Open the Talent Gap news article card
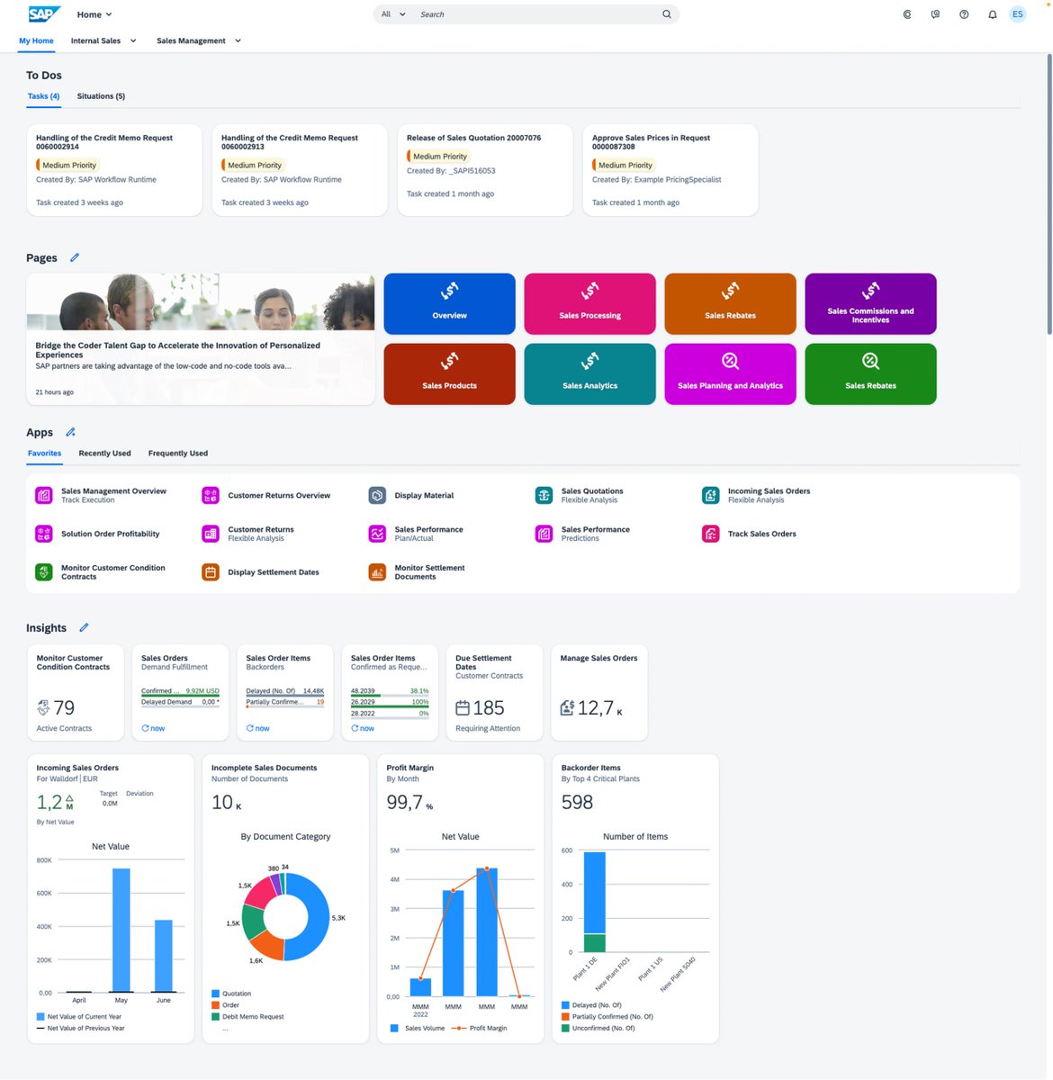Viewport: 1053px width, 1080px height. coord(201,339)
